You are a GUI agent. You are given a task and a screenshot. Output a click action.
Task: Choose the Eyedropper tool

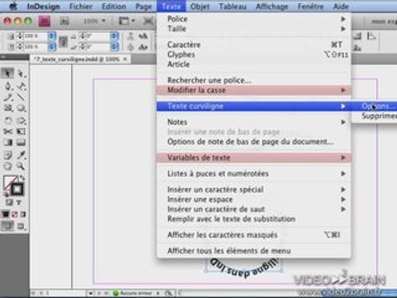pyautogui.click(x=21, y=155)
